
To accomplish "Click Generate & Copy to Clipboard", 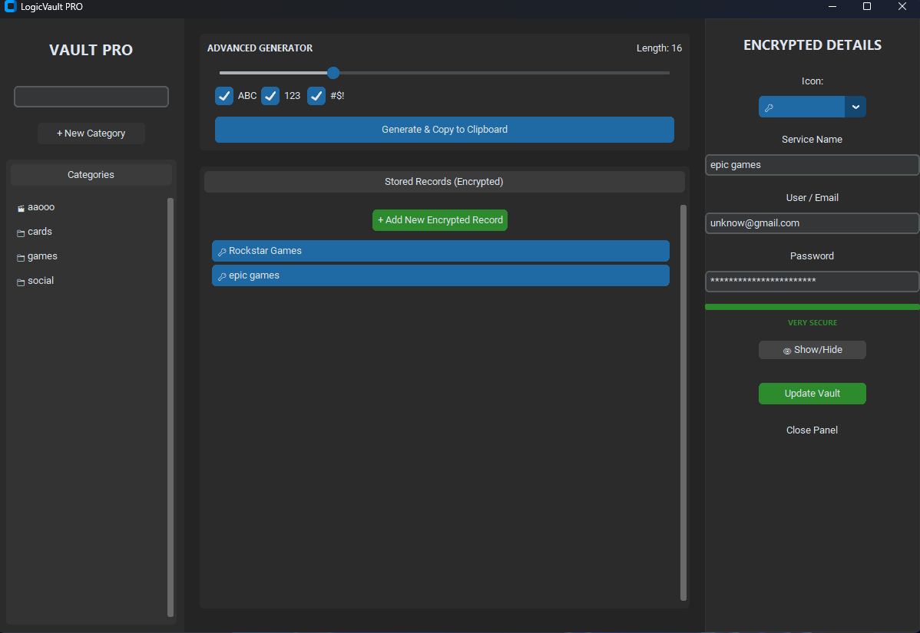I will coord(444,129).
